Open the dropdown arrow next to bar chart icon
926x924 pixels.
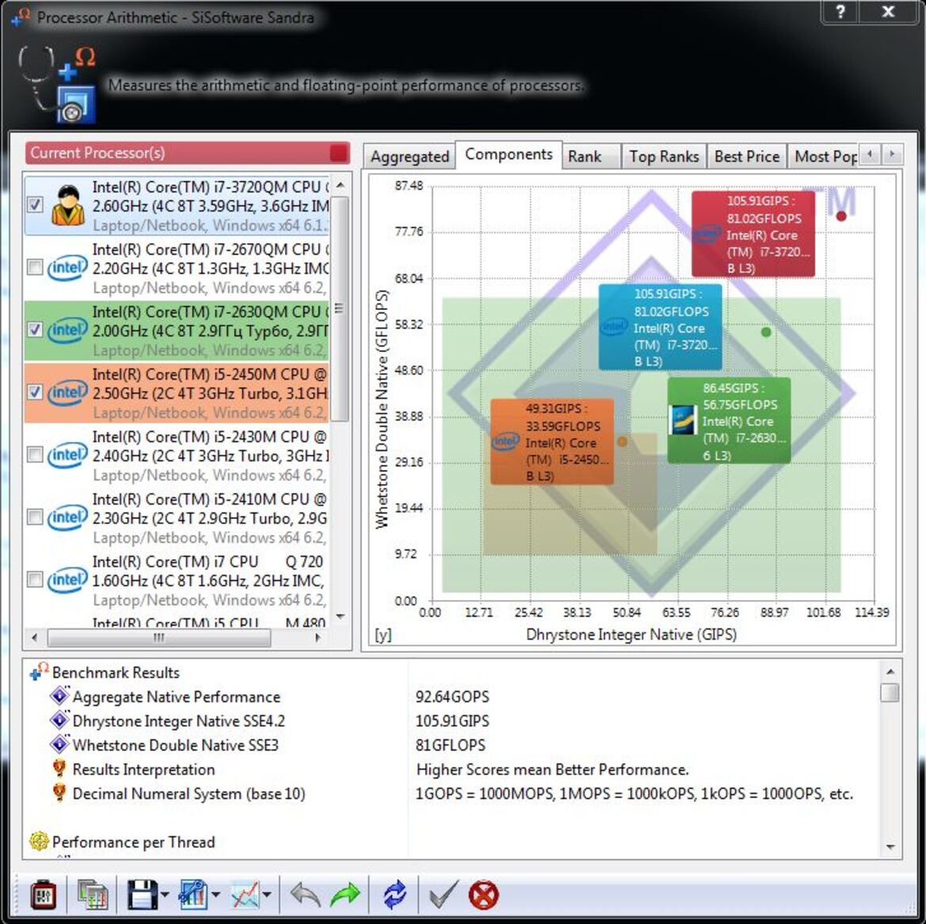[x=215, y=895]
